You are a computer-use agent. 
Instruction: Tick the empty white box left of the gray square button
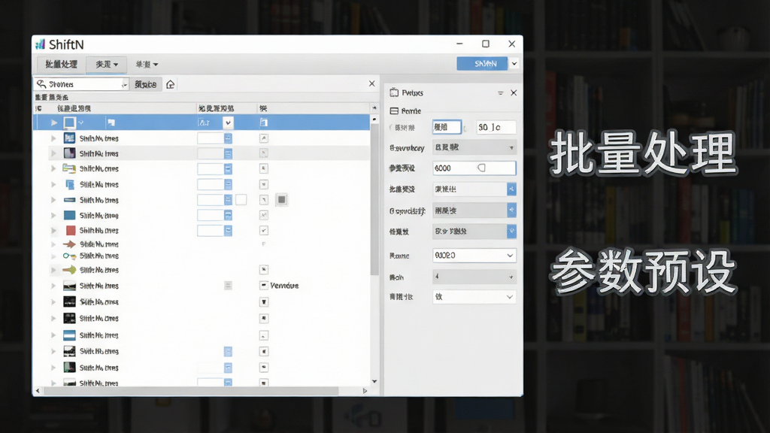point(241,200)
